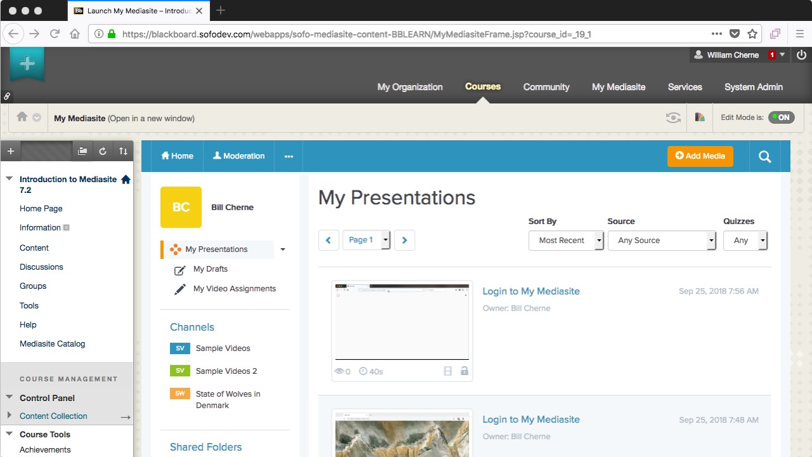812x457 pixels.
Task: Click the link icon at the left edge
Action: pyautogui.click(x=7, y=96)
